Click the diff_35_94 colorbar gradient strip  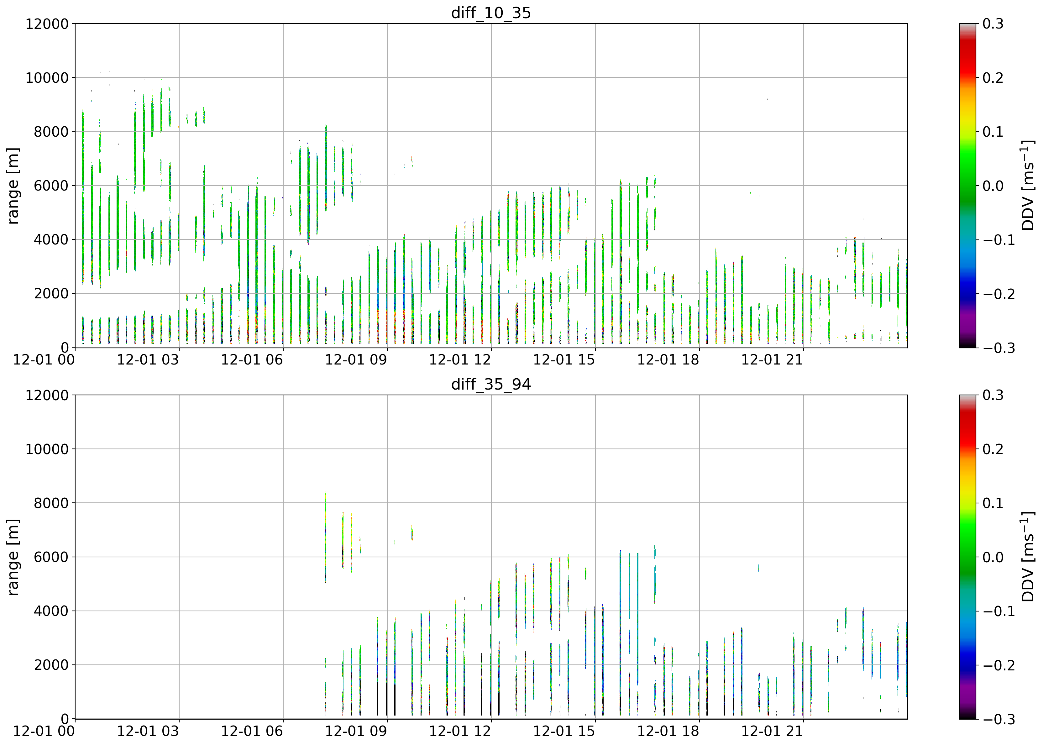tap(967, 557)
